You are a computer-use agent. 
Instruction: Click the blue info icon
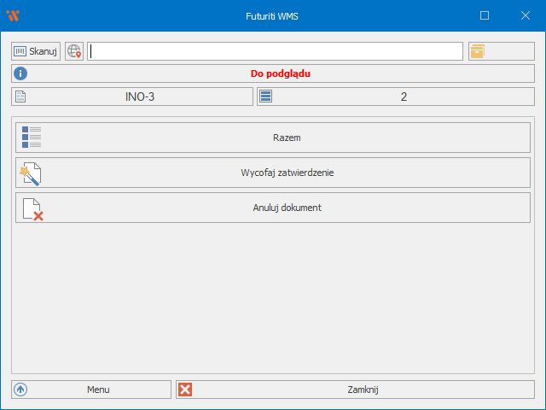(21, 73)
